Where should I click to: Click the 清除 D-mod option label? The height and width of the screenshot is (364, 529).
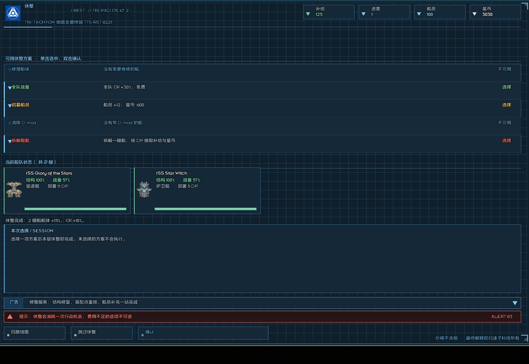24,123
